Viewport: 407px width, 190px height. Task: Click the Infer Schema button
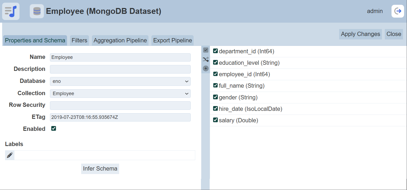pyautogui.click(x=100, y=169)
